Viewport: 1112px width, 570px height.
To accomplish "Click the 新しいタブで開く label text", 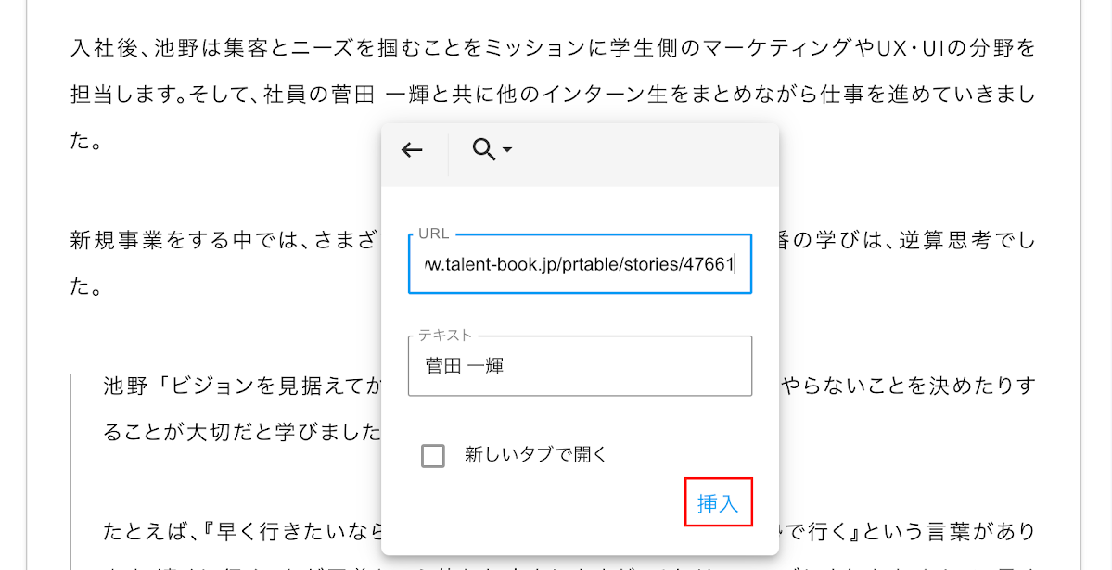I will pos(535,455).
